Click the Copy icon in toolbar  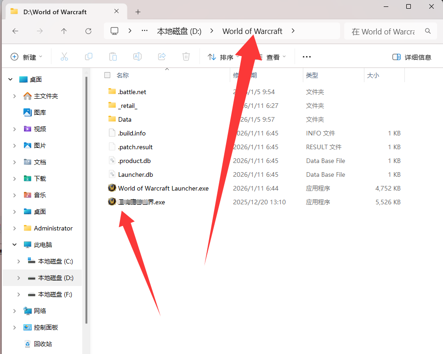coord(89,57)
